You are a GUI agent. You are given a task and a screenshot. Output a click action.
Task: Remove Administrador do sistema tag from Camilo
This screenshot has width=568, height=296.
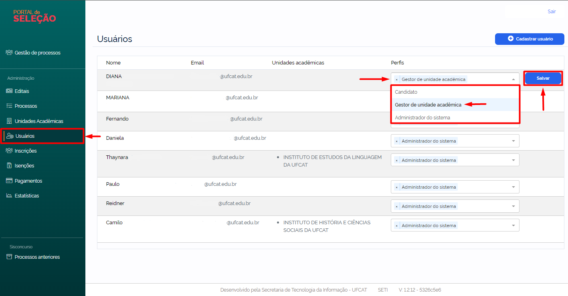(x=396, y=226)
